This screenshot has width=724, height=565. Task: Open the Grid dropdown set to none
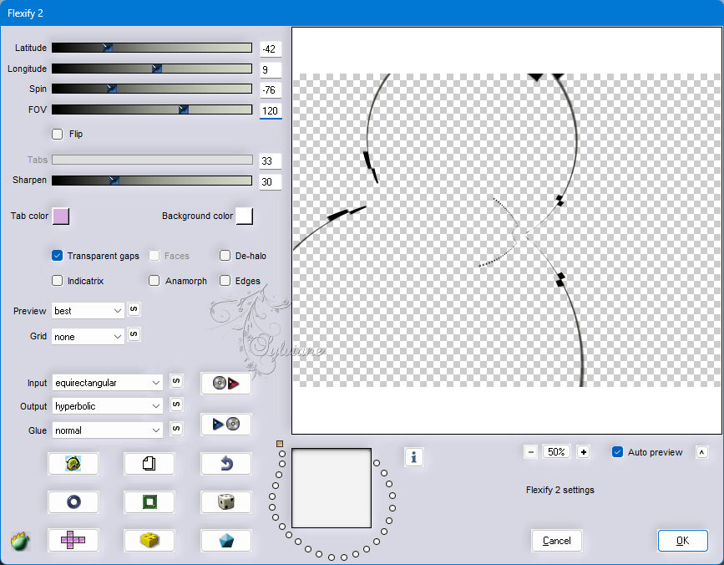coord(89,337)
